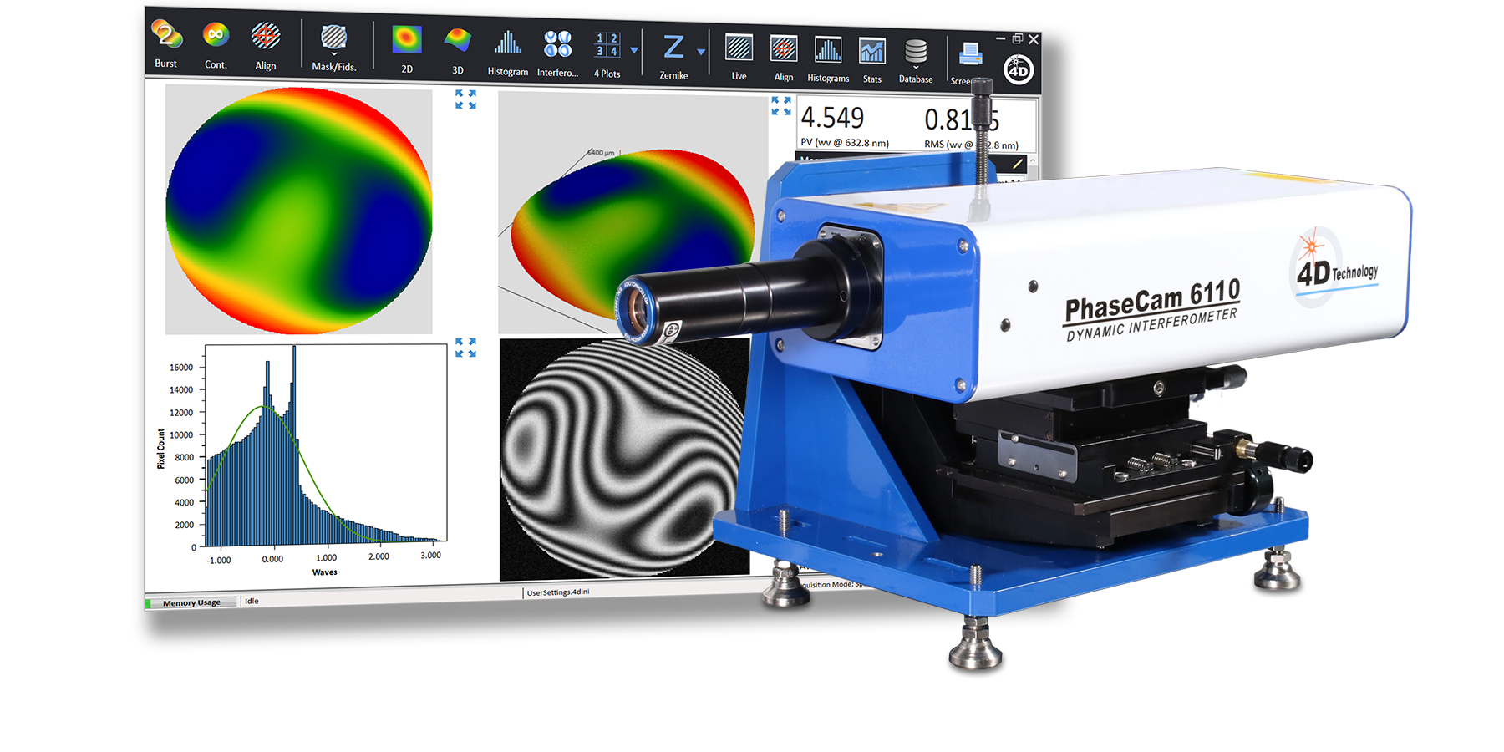
Task: Open the Zernike analysis
Action: tap(673, 56)
